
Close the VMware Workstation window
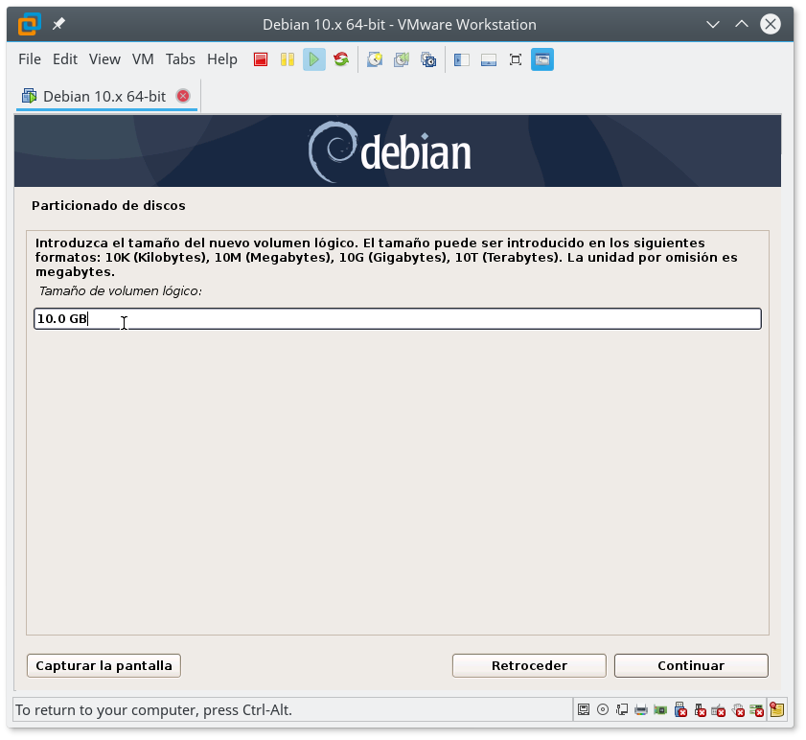(770, 24)
